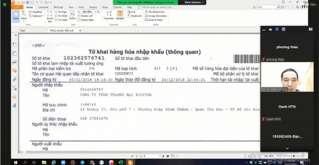Toggle Fit Width page view
The height and width of the screenshot is (165, 319).
61,16
